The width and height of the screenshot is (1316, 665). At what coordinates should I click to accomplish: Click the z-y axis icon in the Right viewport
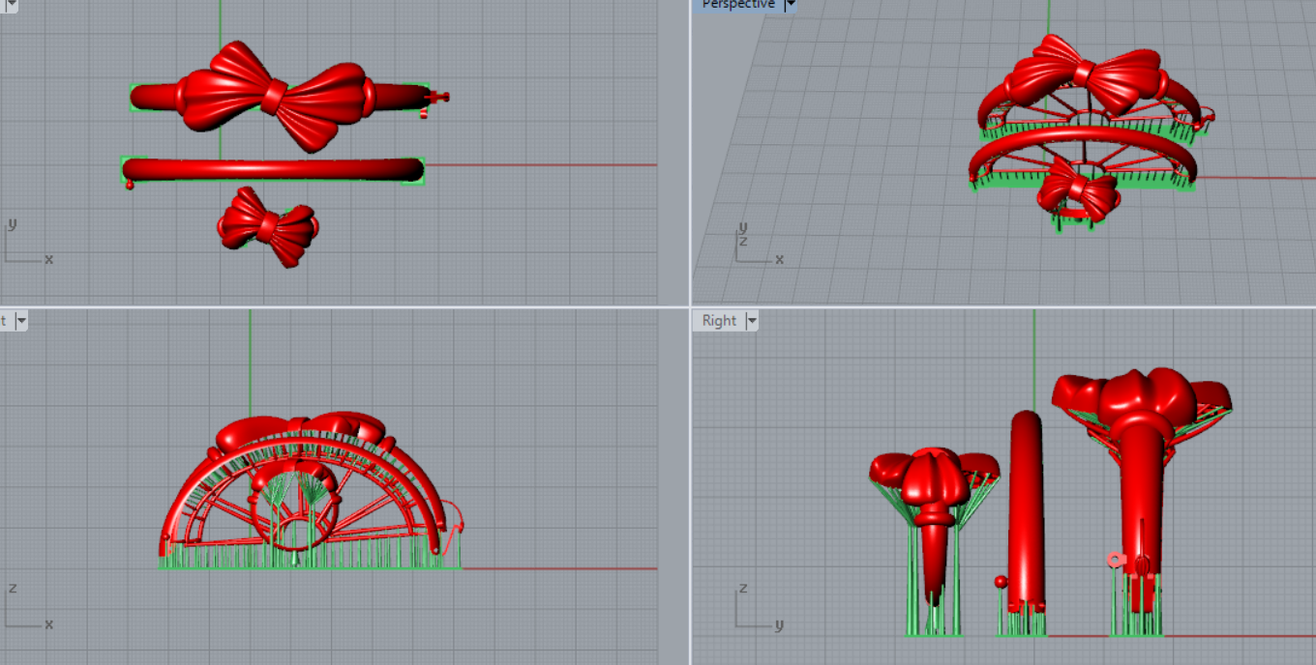[755, 609]
